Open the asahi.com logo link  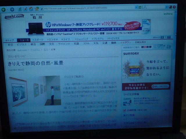(14, 17)
